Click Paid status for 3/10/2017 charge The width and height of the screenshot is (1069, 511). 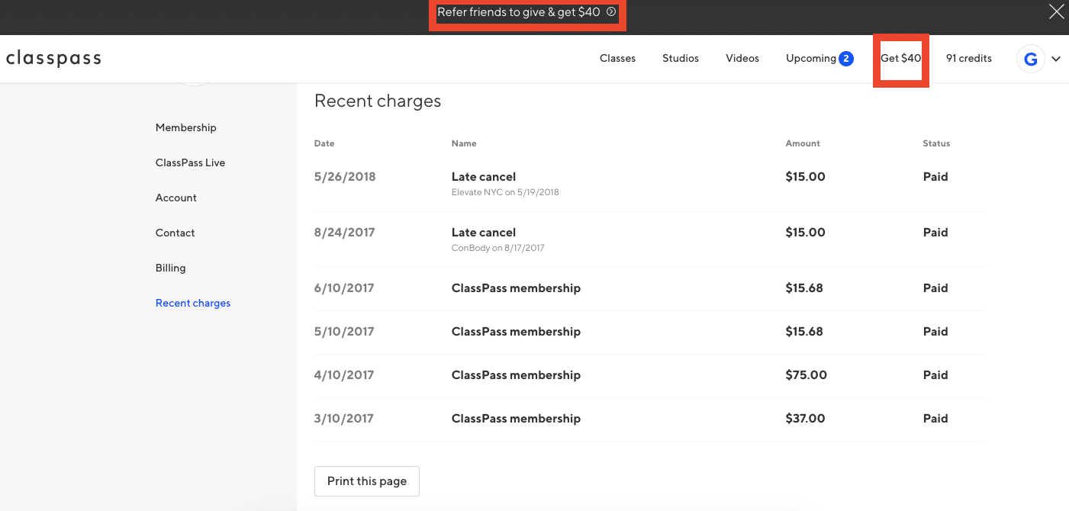tap(935, 419)
